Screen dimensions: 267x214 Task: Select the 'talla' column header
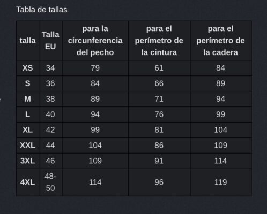[x=28, y=41]
